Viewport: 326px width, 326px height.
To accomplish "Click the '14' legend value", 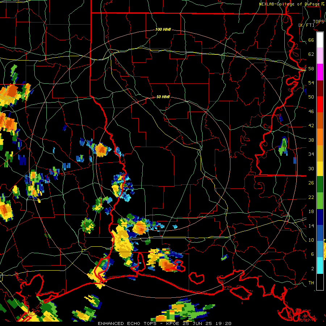I will 311,226.
